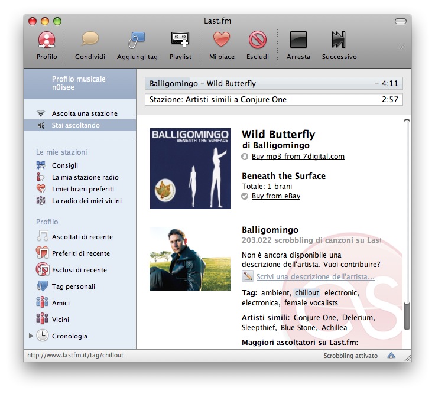Click the Tag personali icon

point(43,286)
